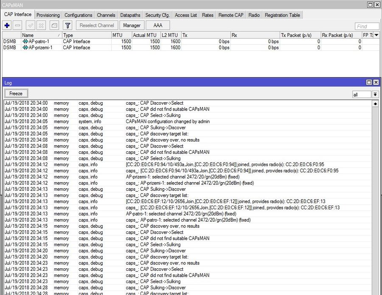
Task: Select the AP-prizemi-1 row name
Action: coord(40,47)
